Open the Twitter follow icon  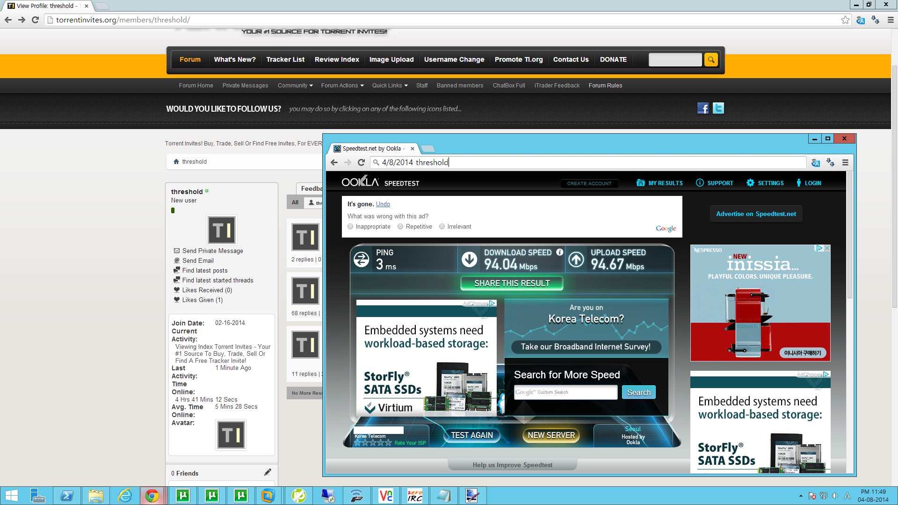point(718,108)
